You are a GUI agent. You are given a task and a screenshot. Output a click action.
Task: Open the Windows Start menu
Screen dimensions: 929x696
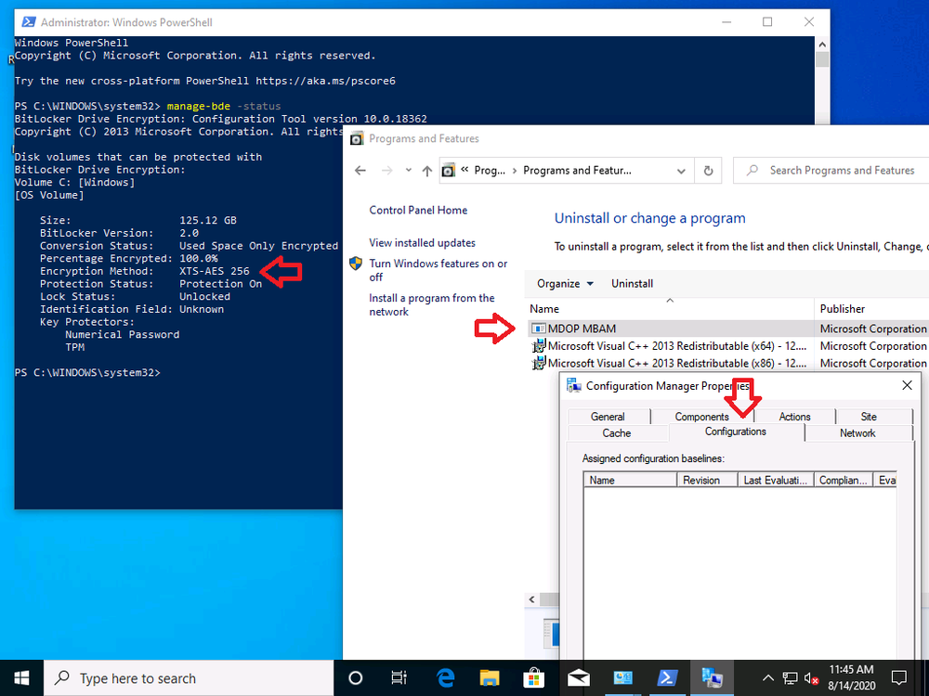tap(21, 678)
